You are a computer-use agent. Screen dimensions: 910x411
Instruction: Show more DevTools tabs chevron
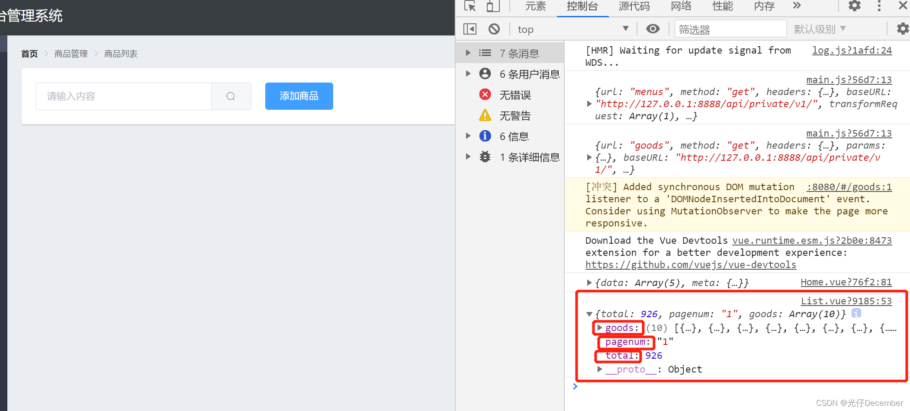tap(797, 6)
